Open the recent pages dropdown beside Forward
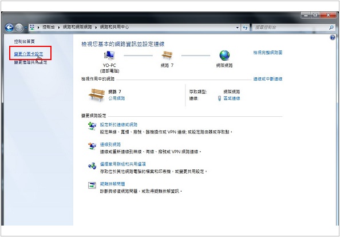Image resolution: width=340 pixels, height=237 pixels. pos(26,27)
